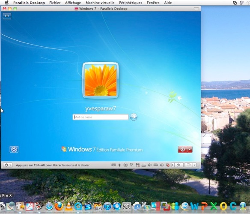
Task: Open the Apple menu
Action: point(6,3)
